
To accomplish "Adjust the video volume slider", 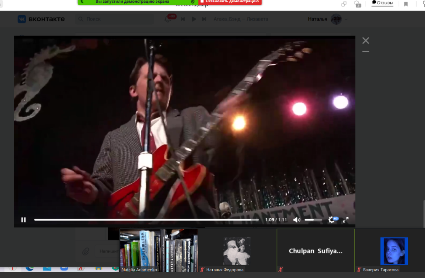I will [x=313, y=220].
